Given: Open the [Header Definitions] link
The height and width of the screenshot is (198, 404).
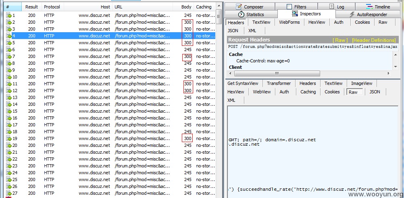Looking at the screenshot, I should (374, 40).
